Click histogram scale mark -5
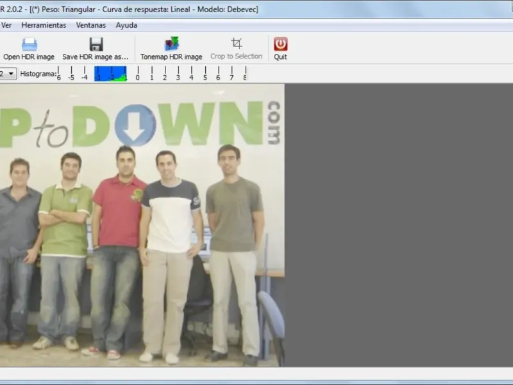The width and height of the screenshot is (513, 385). click(x=71, y=74)
